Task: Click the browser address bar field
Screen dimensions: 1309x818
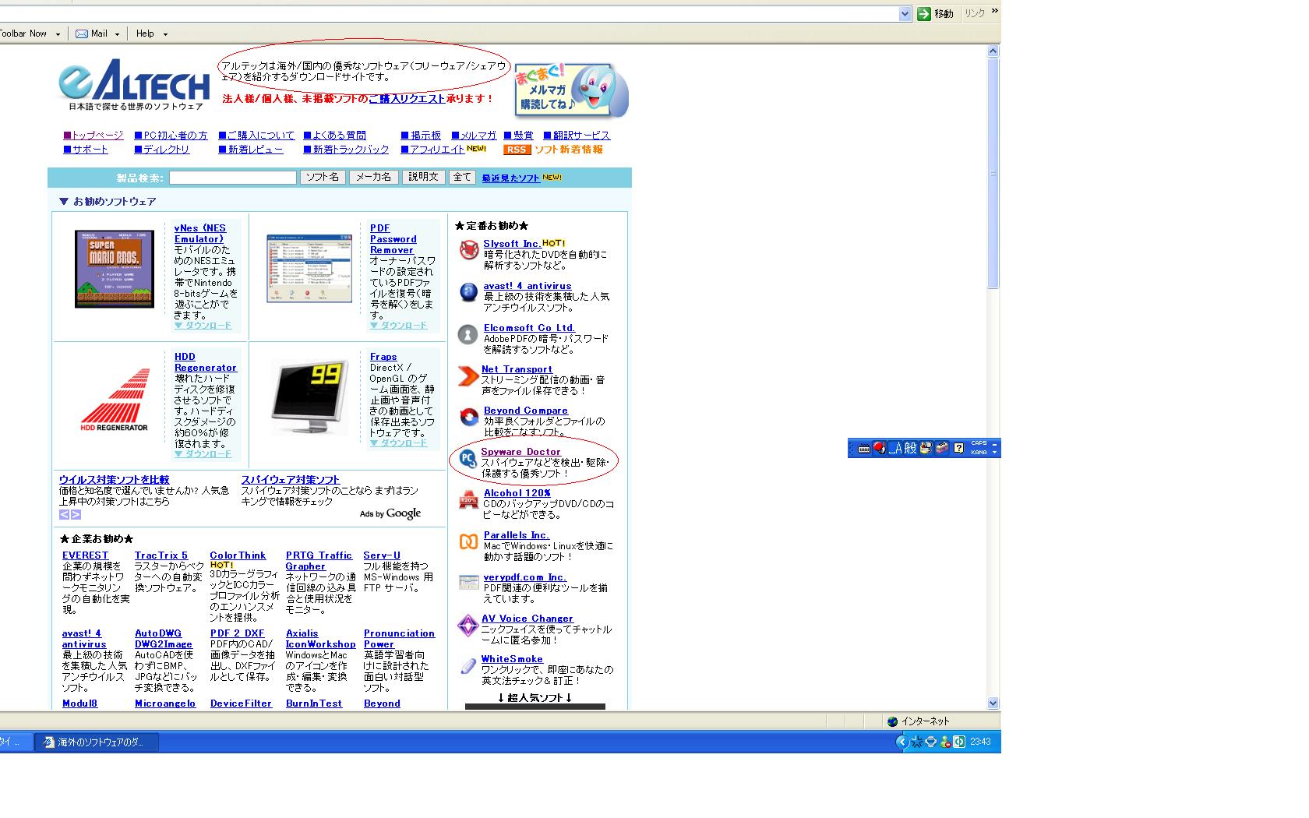Action: coord(449,14)
